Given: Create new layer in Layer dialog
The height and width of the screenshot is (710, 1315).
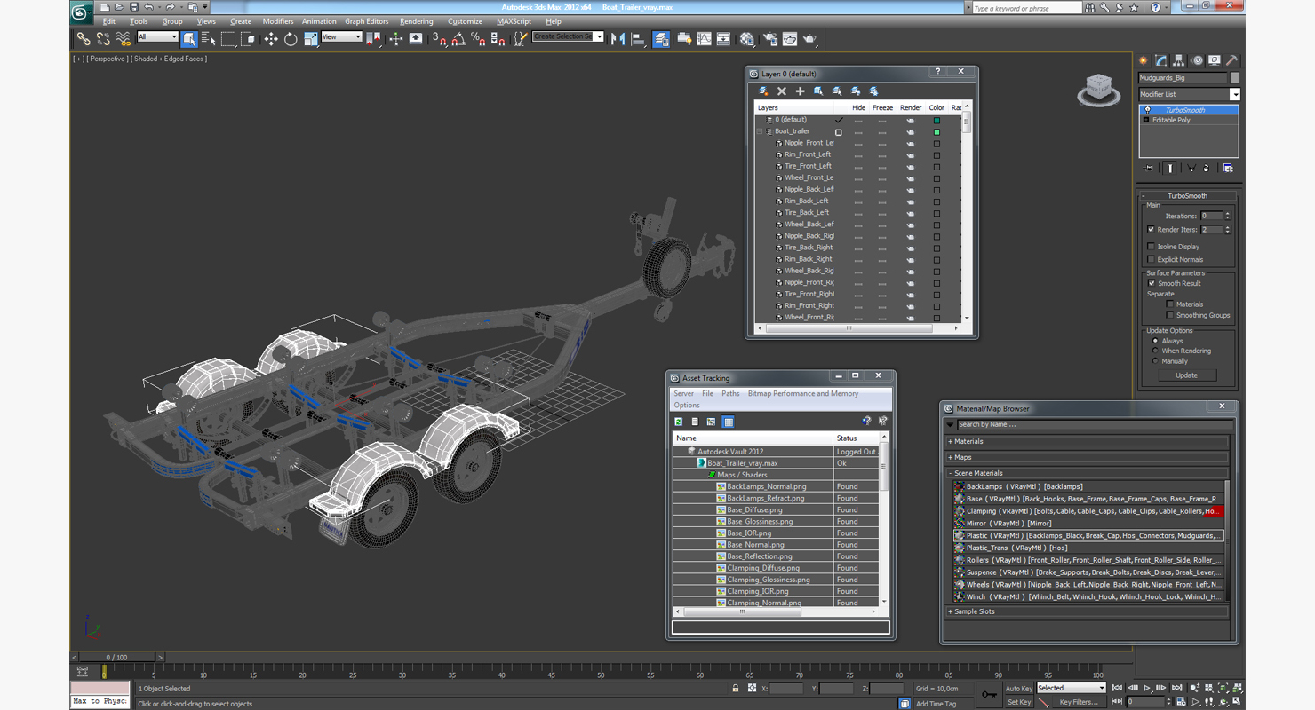Looking at the screenshot, I should click(x=763, y=91).
